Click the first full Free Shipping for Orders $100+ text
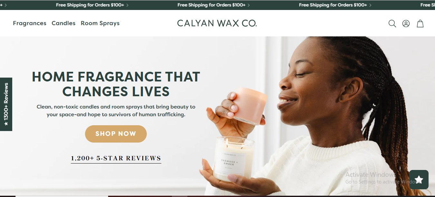This screenshot has width=435, height=197. pyautogui.click(x=90, y=5)
